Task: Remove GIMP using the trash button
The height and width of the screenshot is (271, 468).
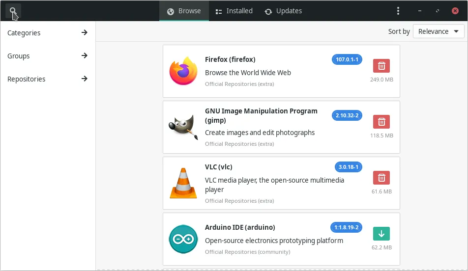Action: 381,122
